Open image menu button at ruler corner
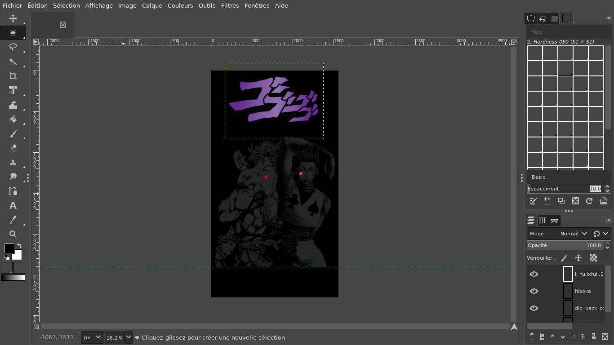 click(x=36, y=42)
